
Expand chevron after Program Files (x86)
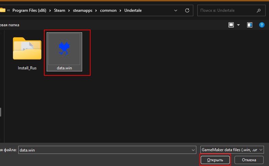[x=50, y=10]
